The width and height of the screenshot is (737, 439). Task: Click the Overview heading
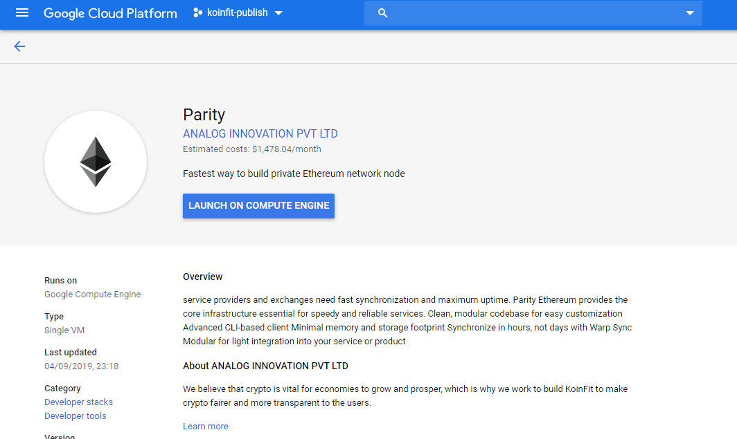click(x=202, y=277)
